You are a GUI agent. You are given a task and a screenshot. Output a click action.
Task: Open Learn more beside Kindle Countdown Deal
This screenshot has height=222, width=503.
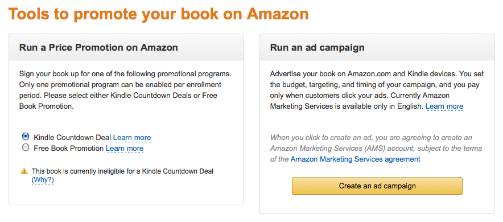132,138
